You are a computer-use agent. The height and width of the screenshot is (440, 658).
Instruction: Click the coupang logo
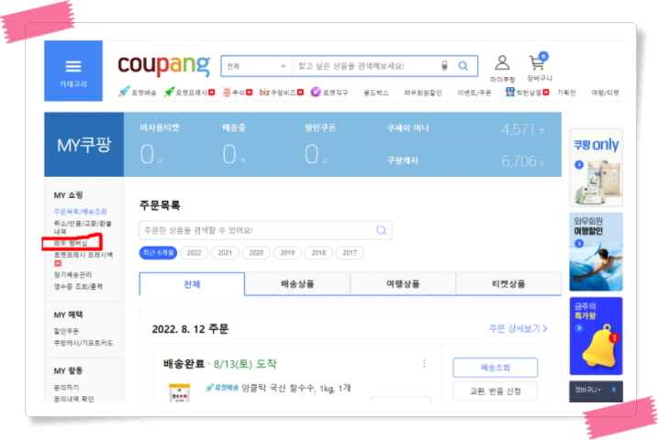[x=163, y=65]
